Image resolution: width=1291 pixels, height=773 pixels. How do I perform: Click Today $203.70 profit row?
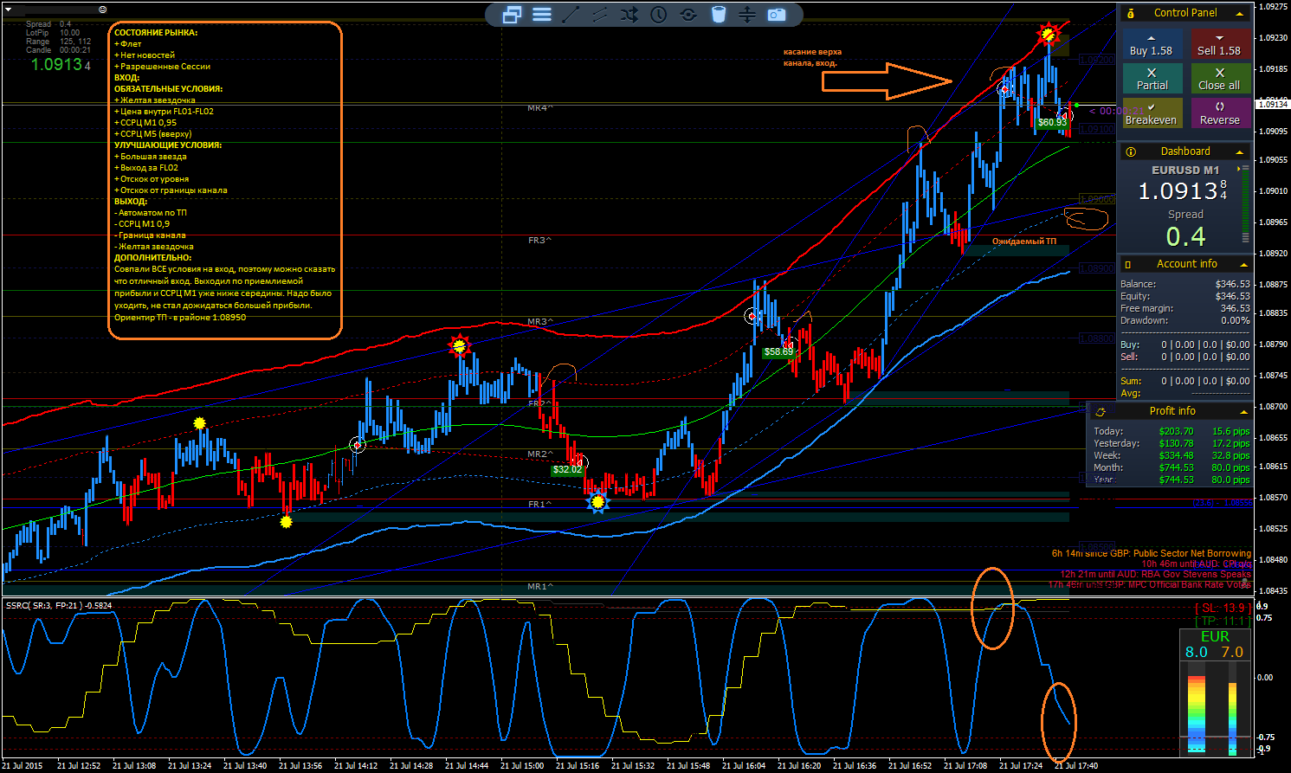(1172, 431)
